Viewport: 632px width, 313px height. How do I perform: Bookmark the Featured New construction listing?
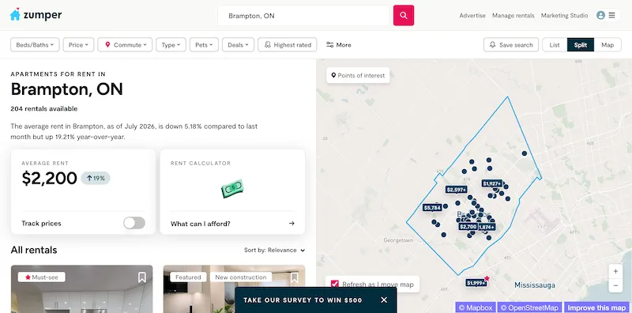(x=294, y=277)
